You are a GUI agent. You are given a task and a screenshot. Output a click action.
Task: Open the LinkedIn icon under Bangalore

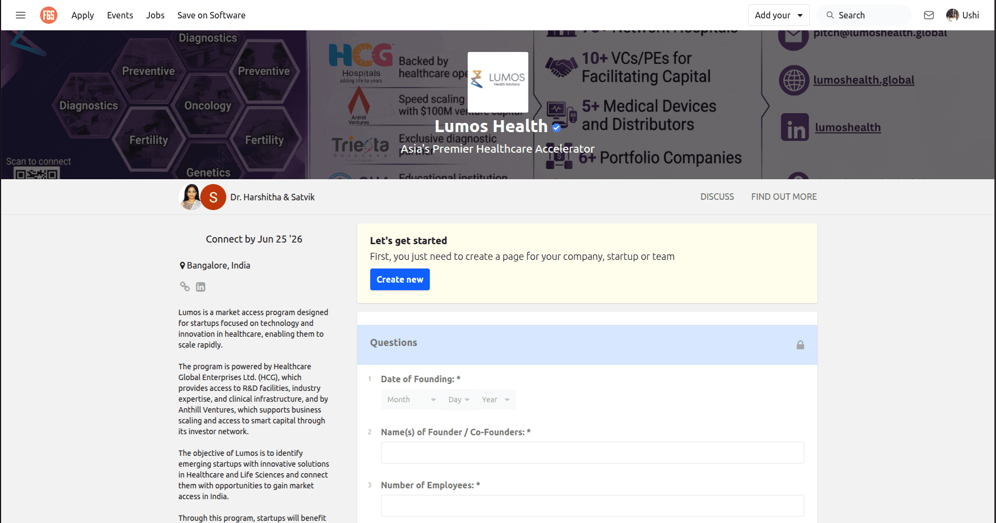click(200, 287)
